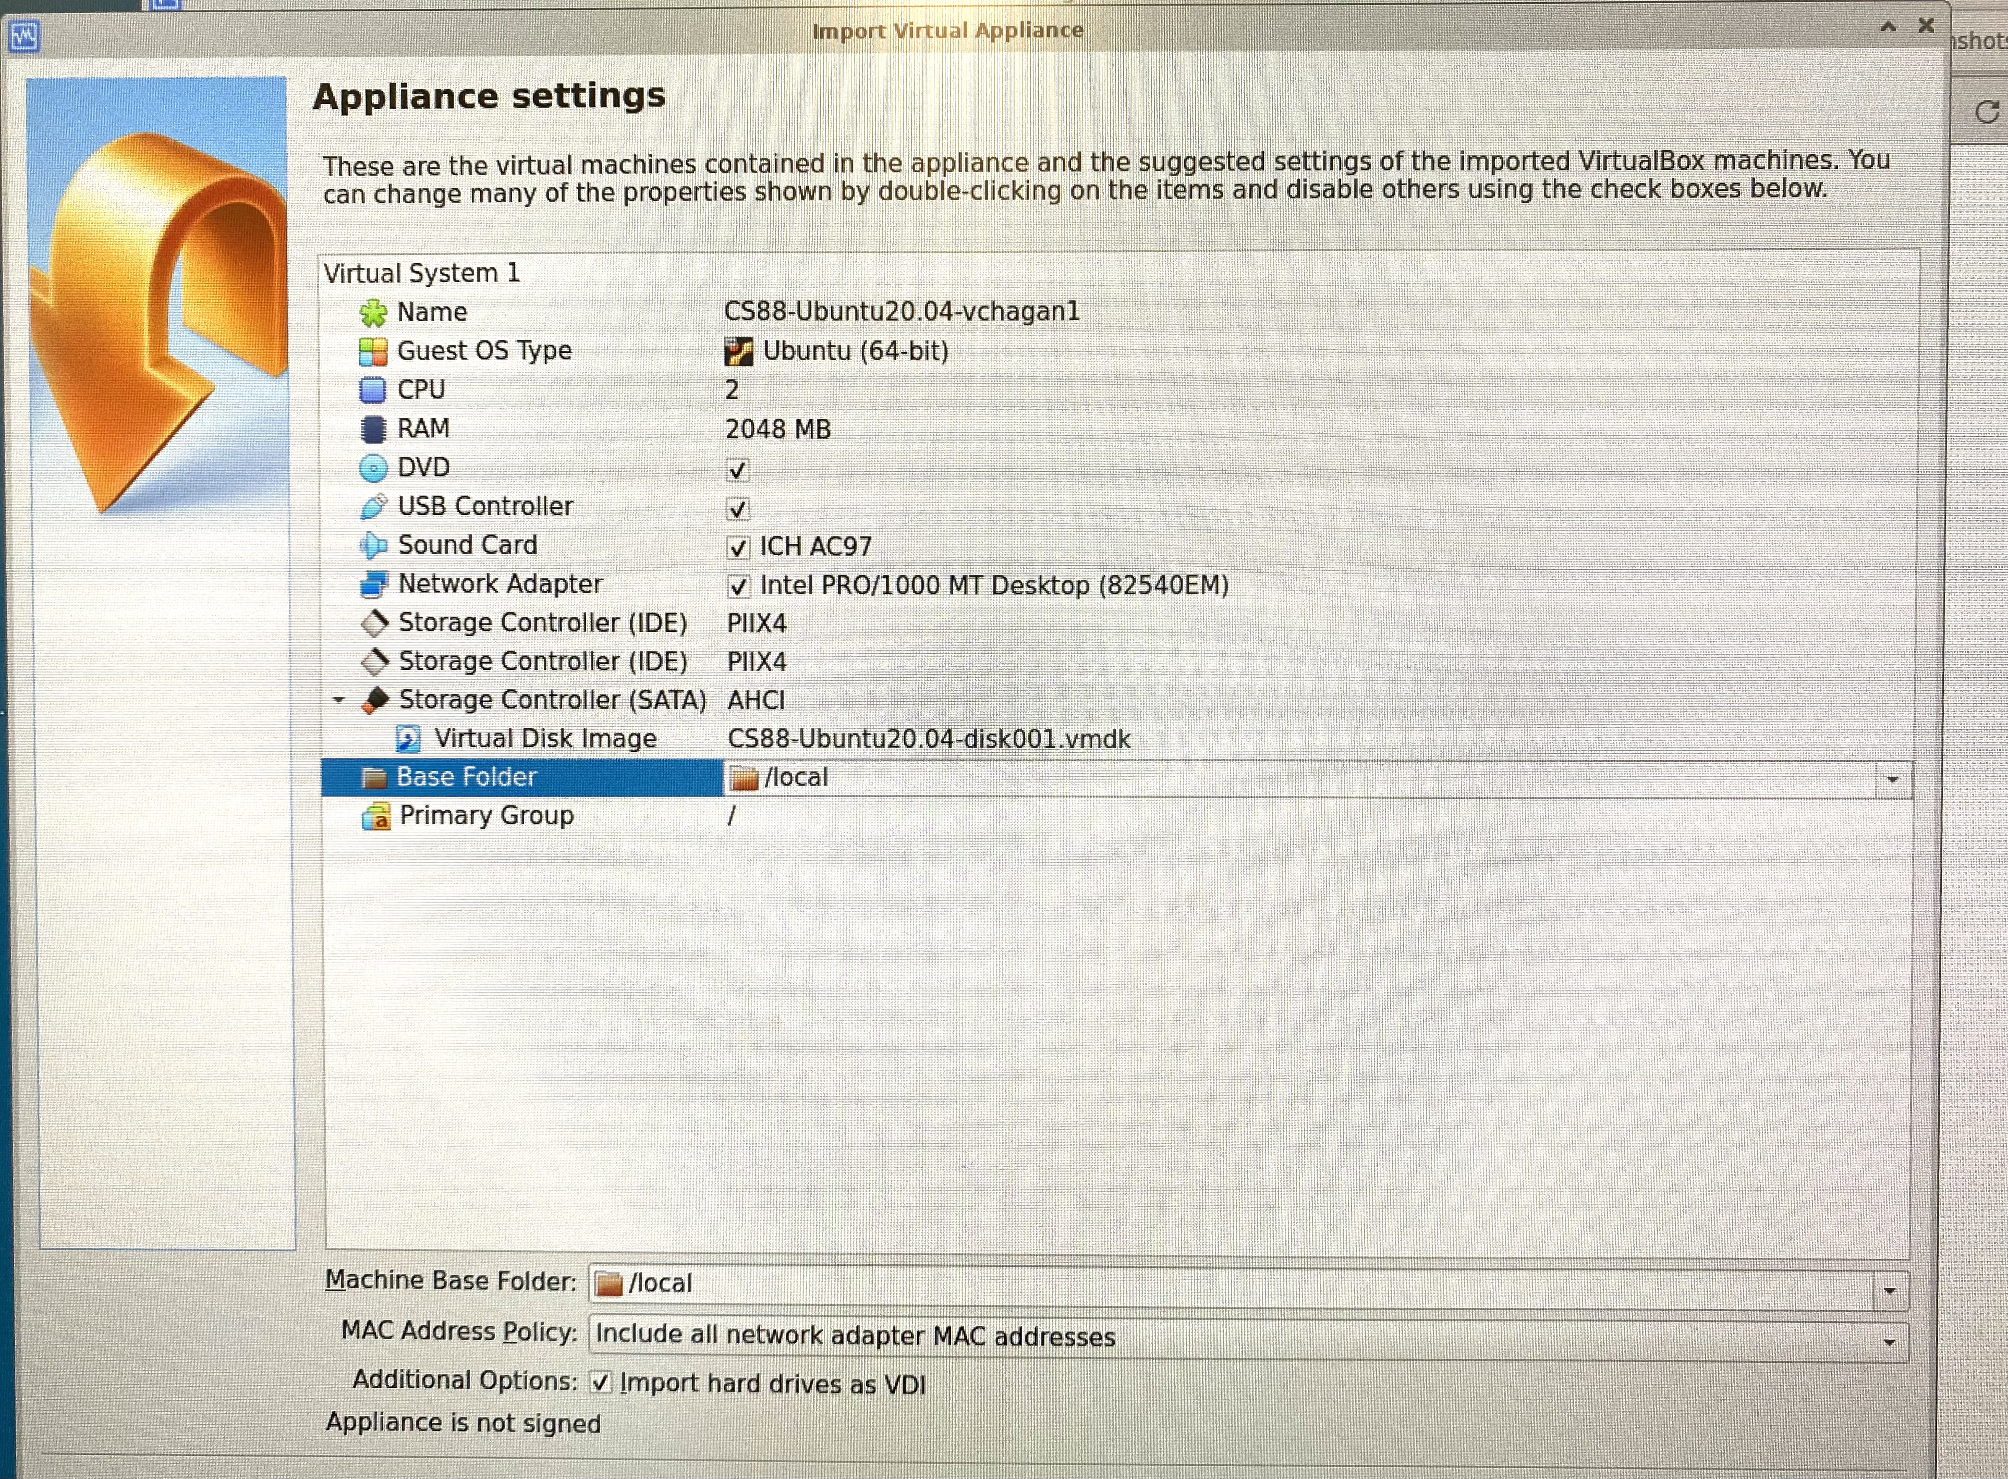This screenshot has height=1479, width=2008.
Task: Click first PIIX4 controller value
Action: point(757,623)
